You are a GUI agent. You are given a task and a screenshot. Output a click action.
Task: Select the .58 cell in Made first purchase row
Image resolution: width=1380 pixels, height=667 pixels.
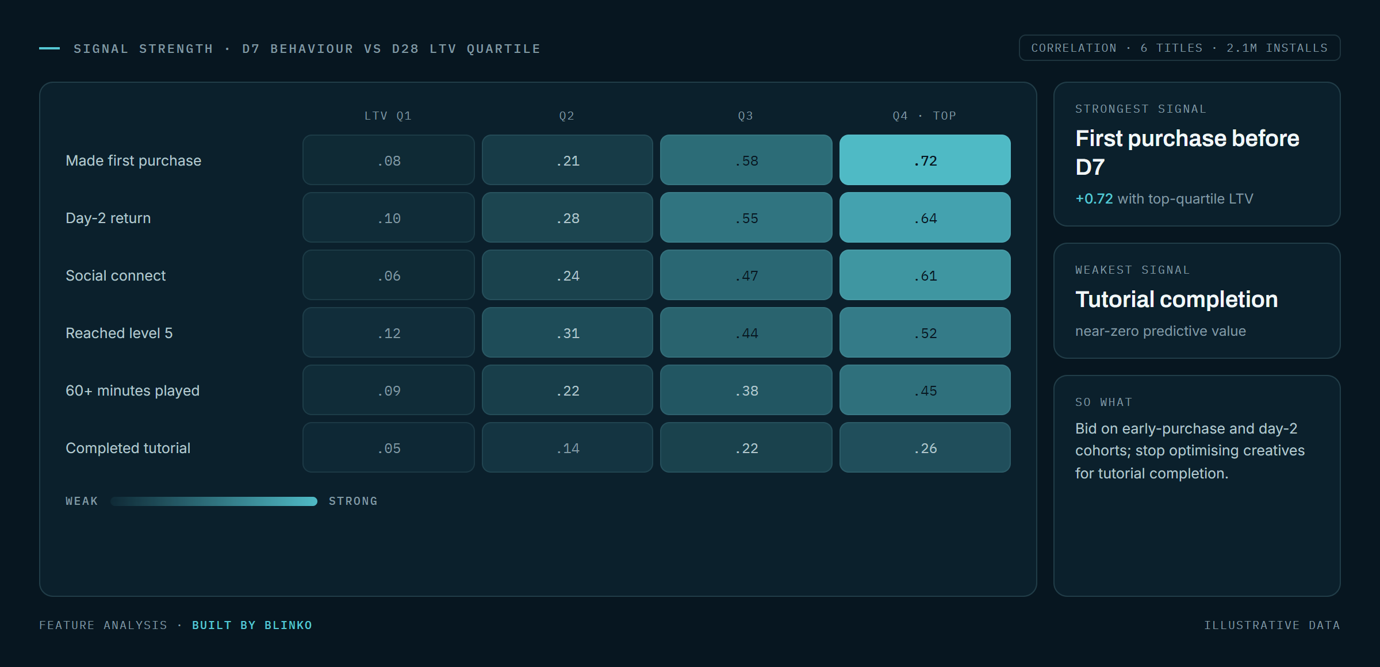click(746, 160)
